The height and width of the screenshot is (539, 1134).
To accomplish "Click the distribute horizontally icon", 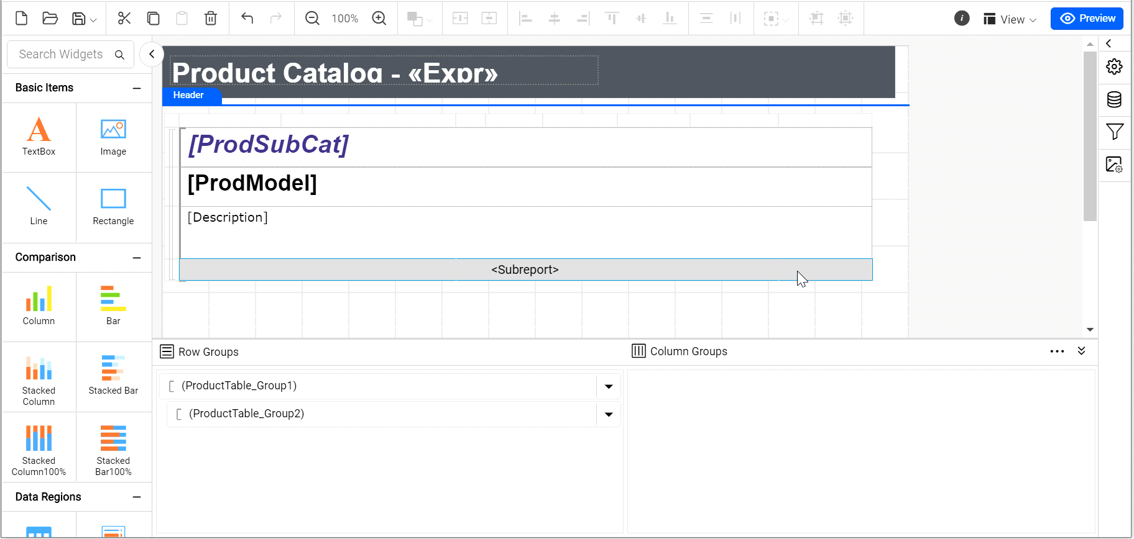I will pos(735,19).
